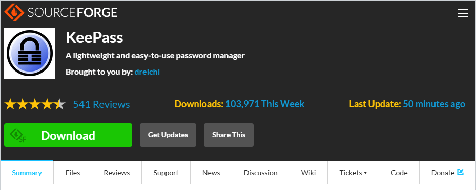
Task: Expand the Tickets dropdown arrow
Action: tap(365, 173)
